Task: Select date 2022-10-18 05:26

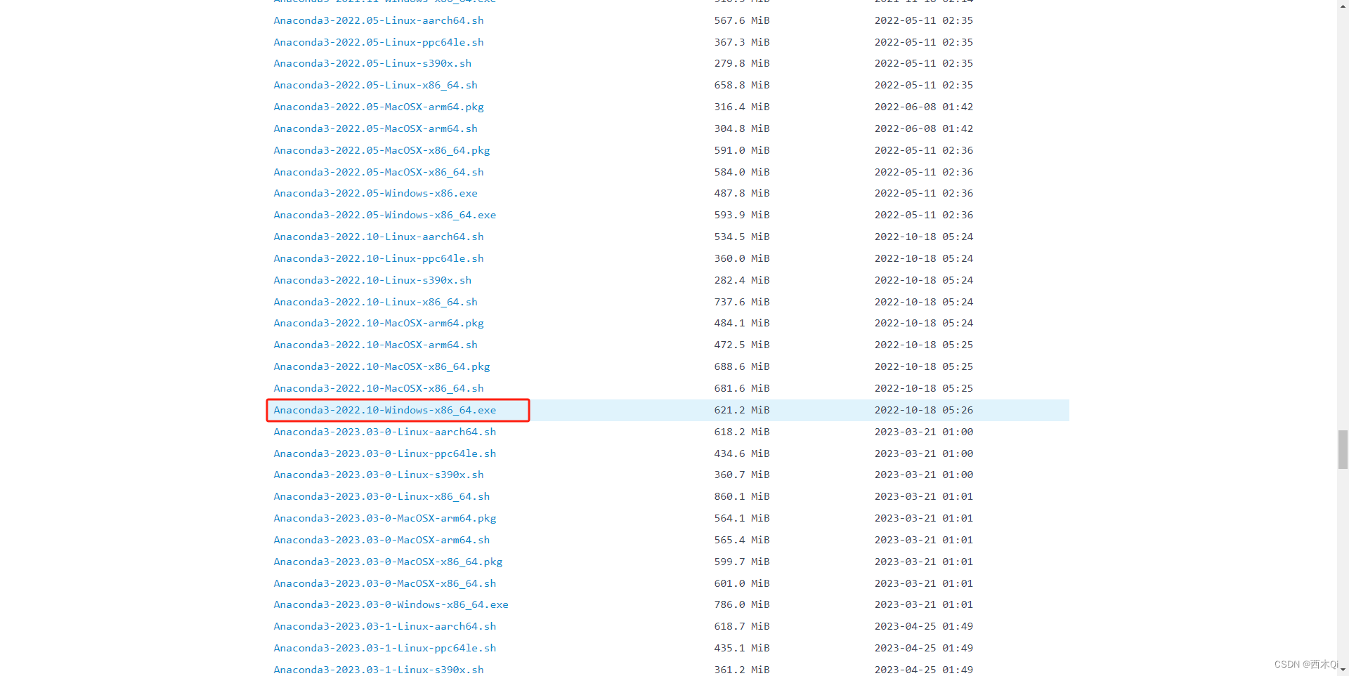Action: pos(924,410)
